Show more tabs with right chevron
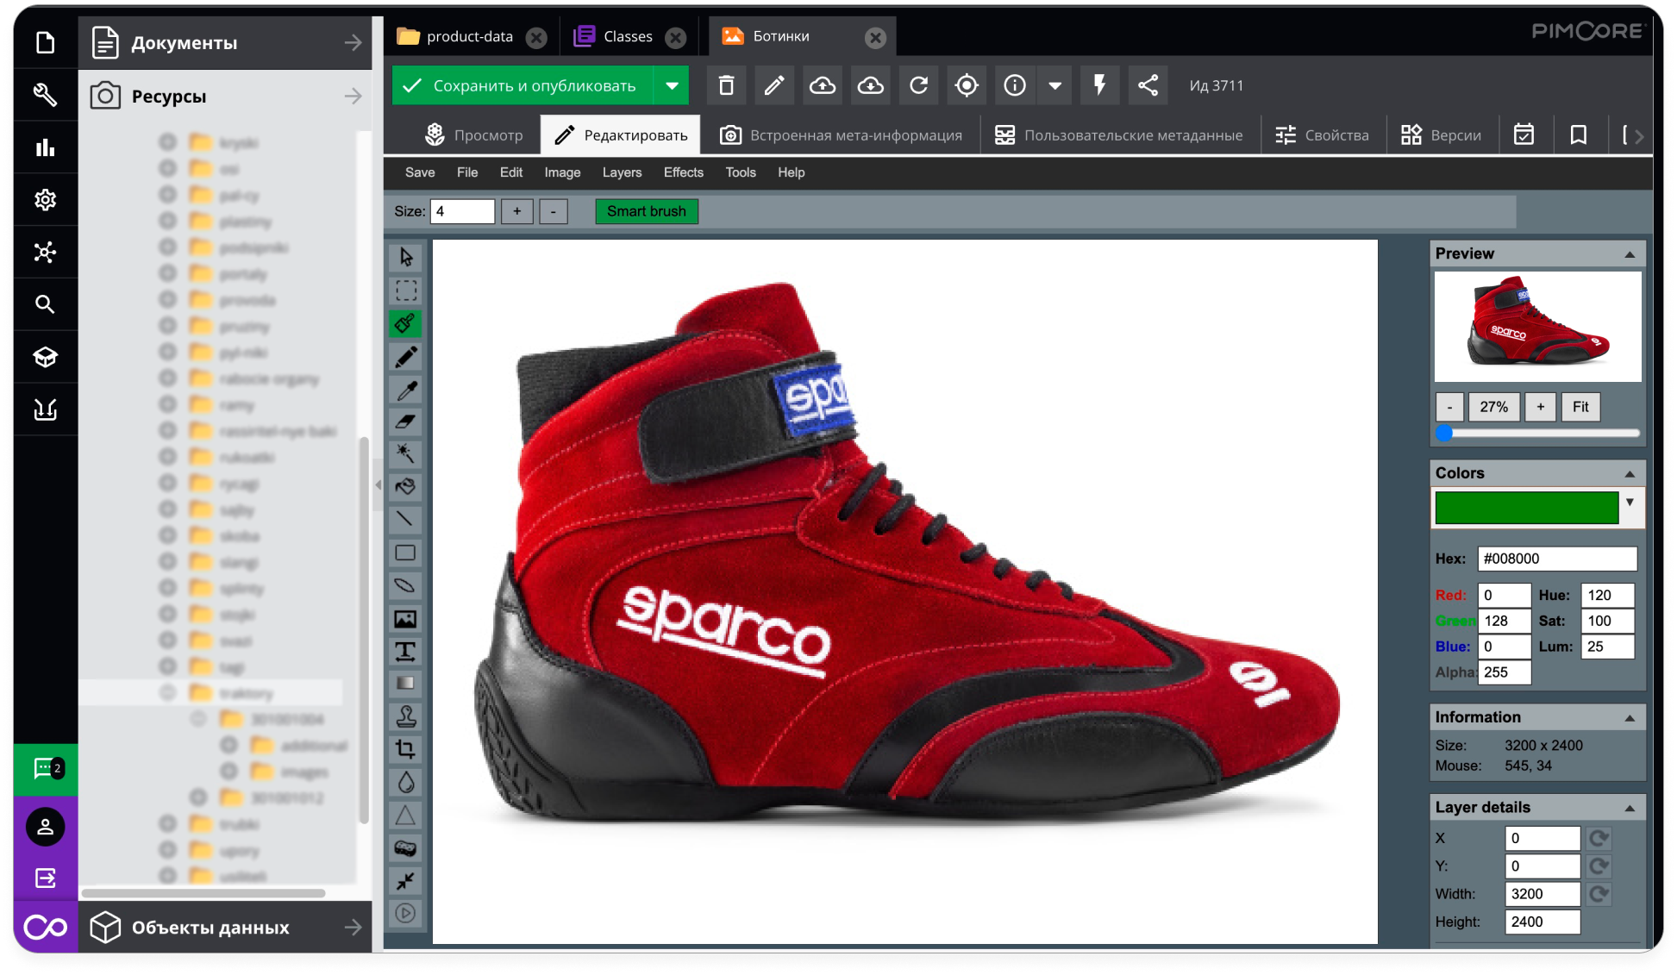 (1639, 135)
